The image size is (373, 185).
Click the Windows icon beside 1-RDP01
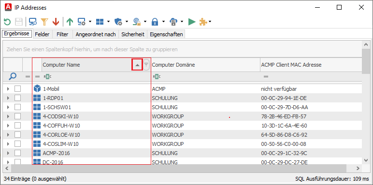pyautogui.click(x=37, y=98)
